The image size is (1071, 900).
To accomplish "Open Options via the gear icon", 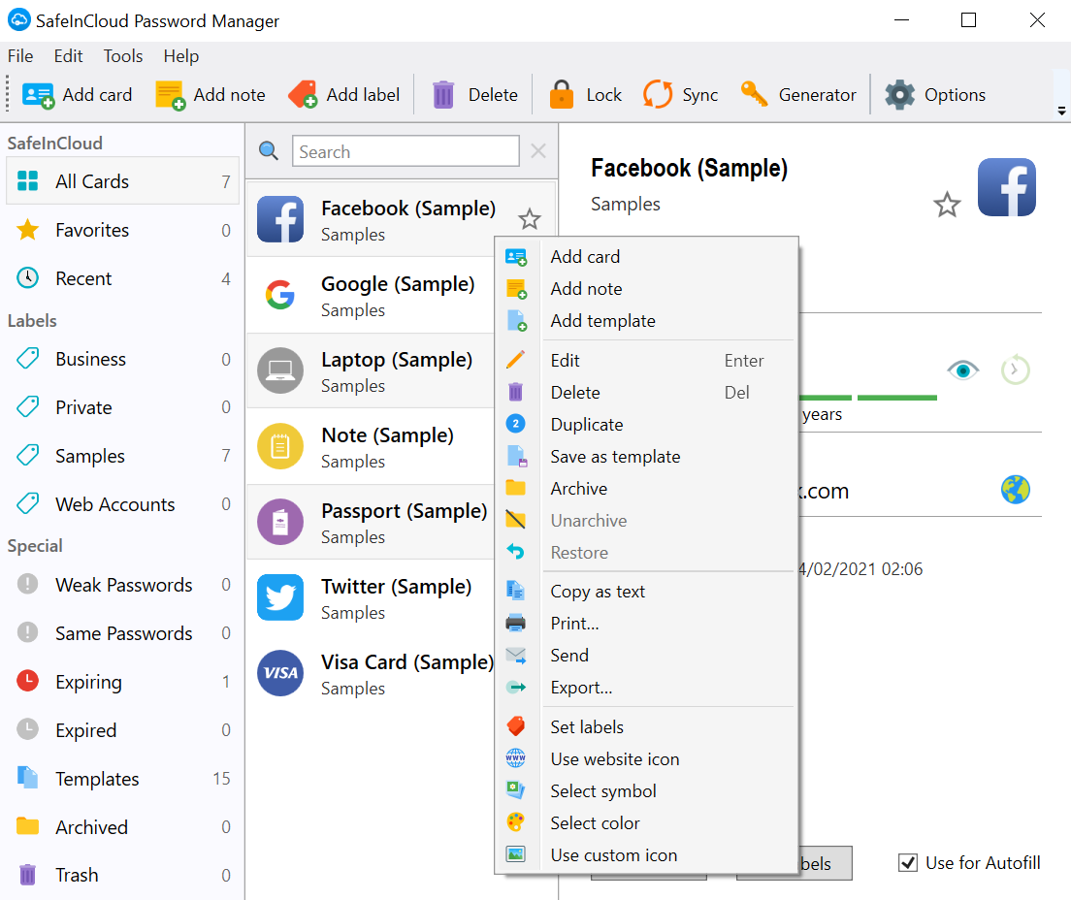I will click(899, 95).
